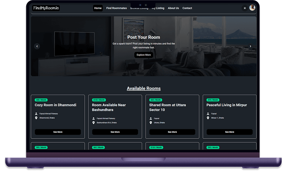The width and height of the screenshot is (287, 171).
Task: Navigate to About Us page
Action: (173, 8)
